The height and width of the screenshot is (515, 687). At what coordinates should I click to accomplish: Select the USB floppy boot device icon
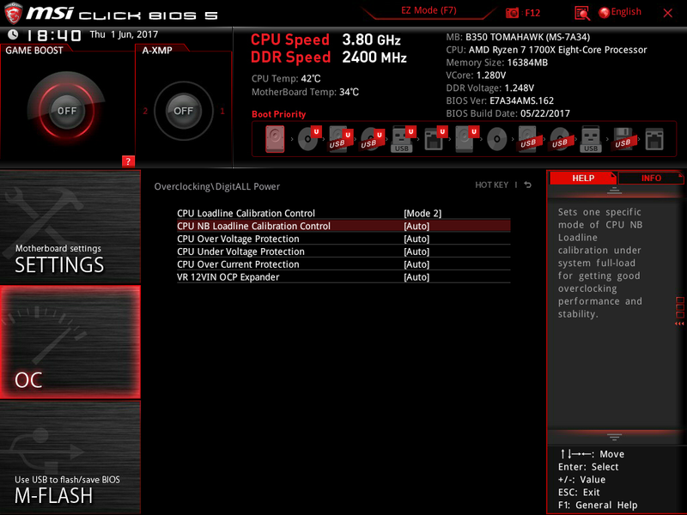click(x=623, y=139)
